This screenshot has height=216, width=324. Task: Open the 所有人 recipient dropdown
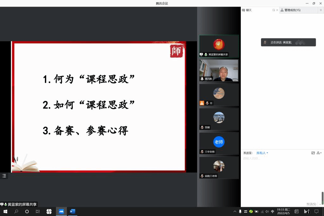coord(262,153)
